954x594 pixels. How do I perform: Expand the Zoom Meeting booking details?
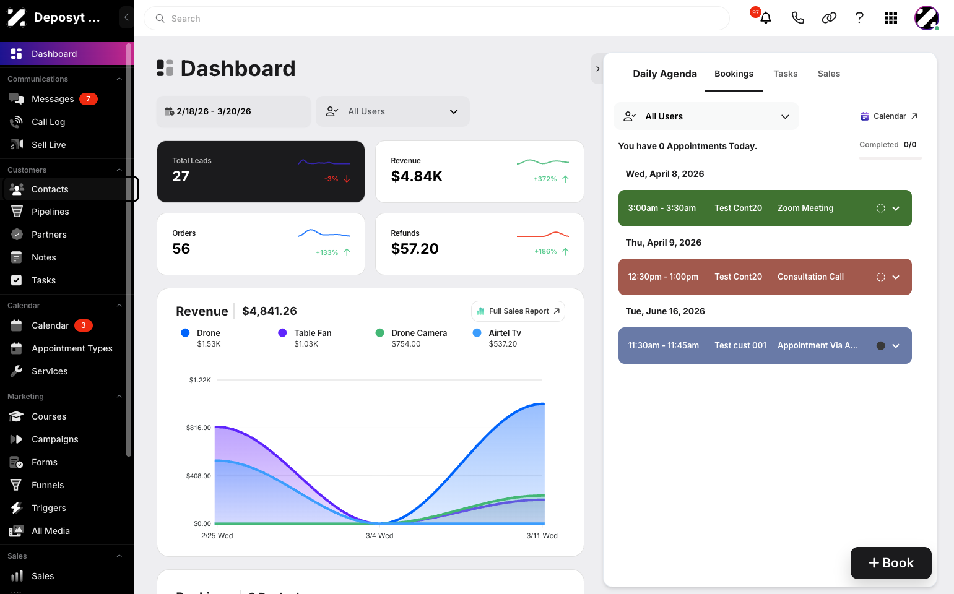(896, 209)
